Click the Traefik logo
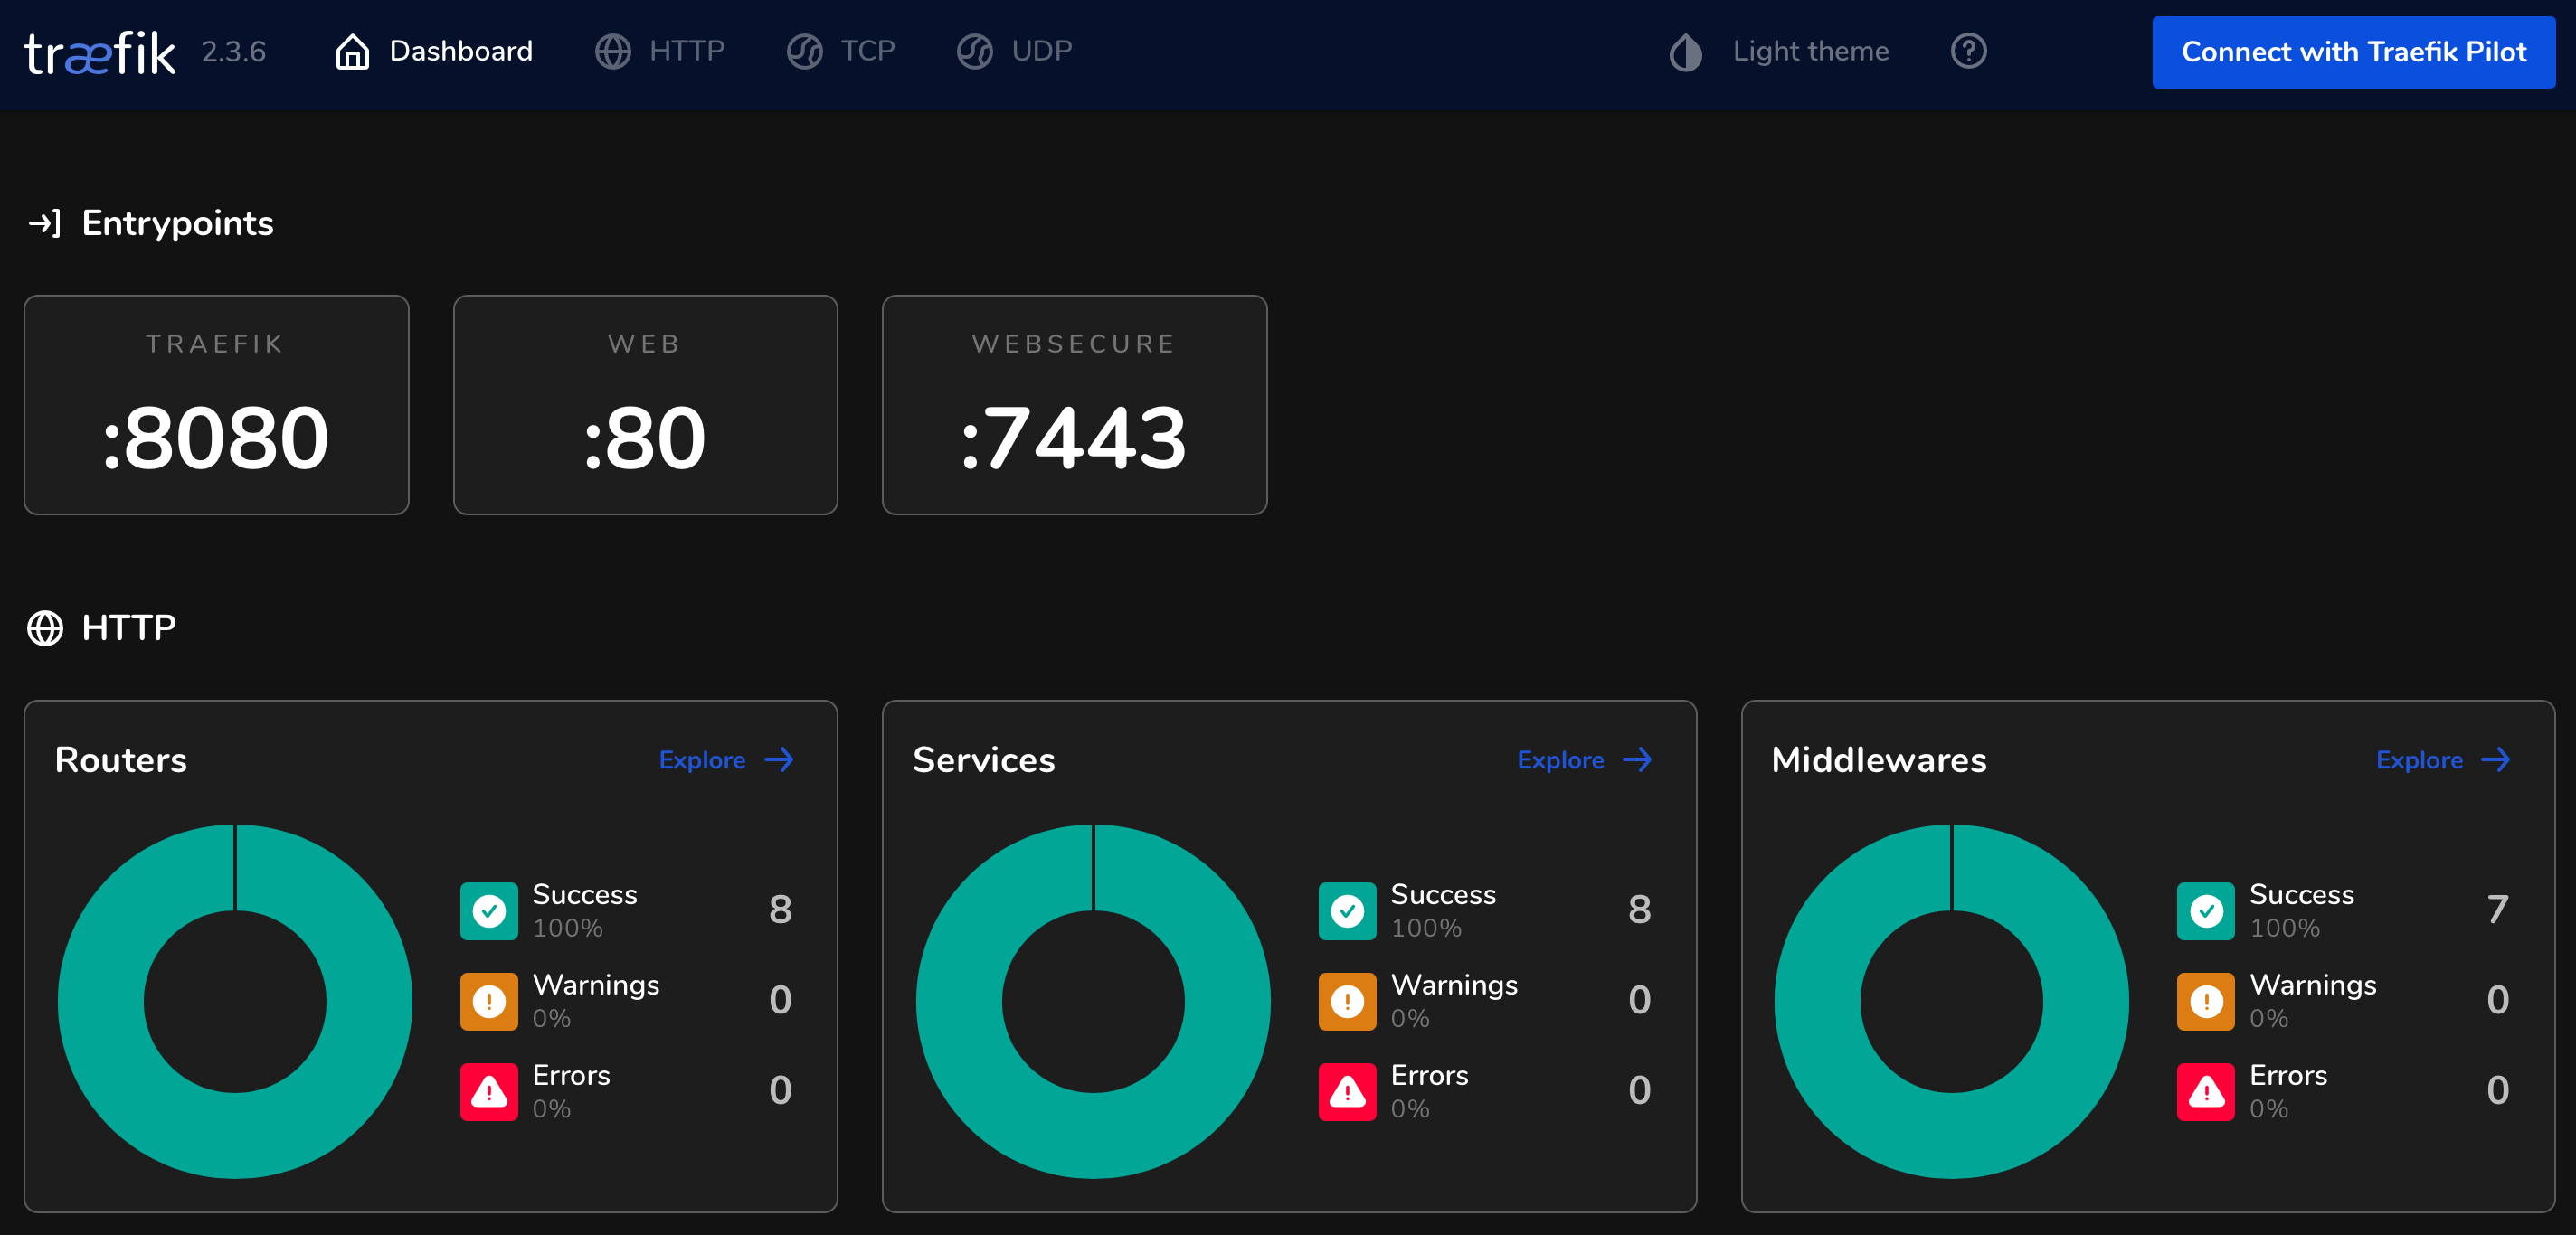The image size is (2576, 1235). (99, 52)
